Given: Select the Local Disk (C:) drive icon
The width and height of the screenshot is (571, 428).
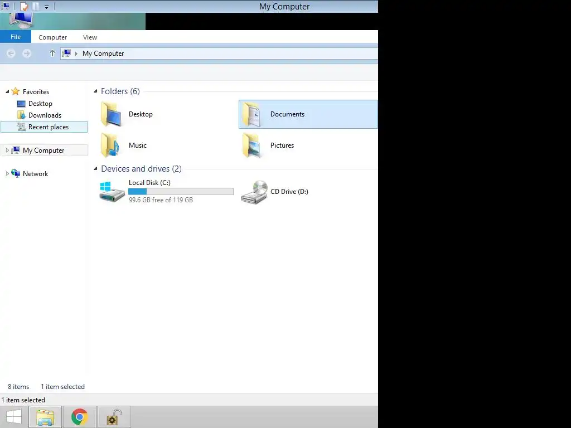Looking at the screenshot, I should [112, 192].
